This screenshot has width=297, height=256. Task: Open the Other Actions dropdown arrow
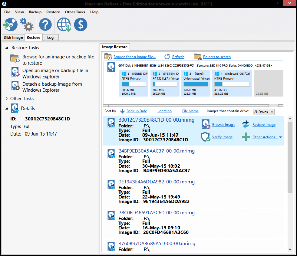[281, 137]
